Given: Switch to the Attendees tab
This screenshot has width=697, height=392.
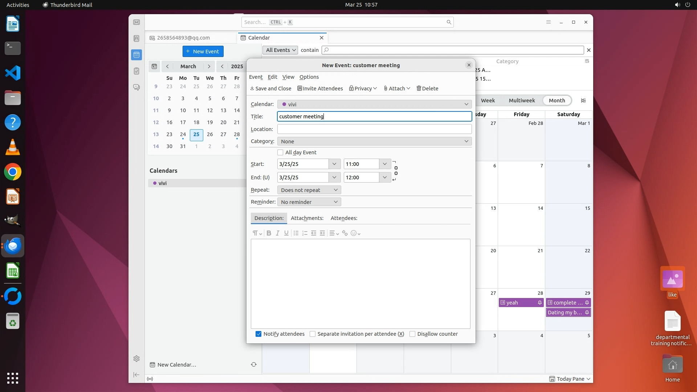Looking at the screenshot, I should 344,218.
